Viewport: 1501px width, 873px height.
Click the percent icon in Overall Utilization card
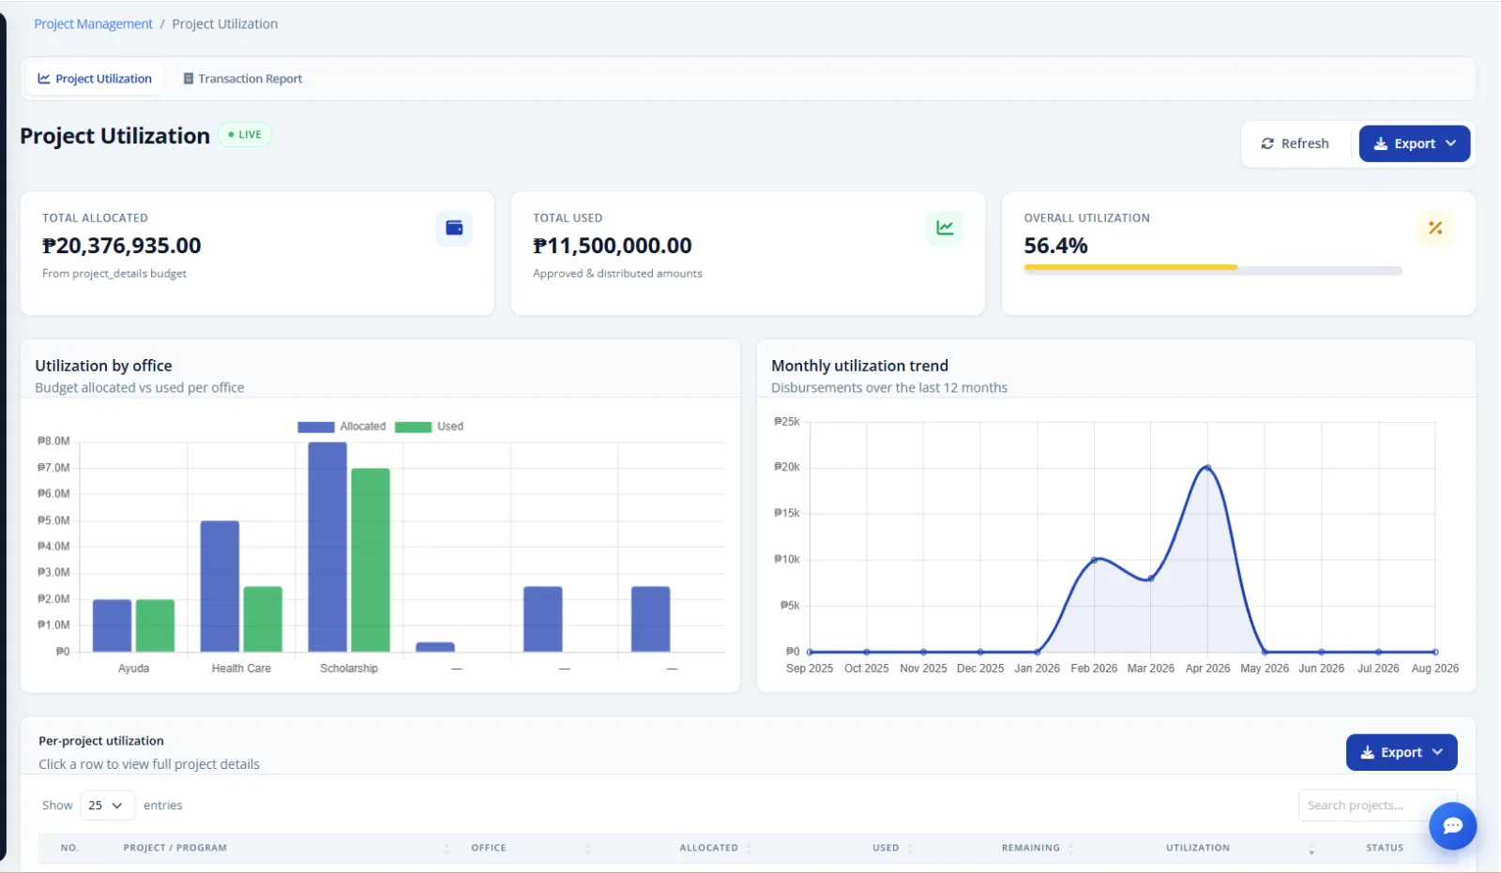(1435, 228)
